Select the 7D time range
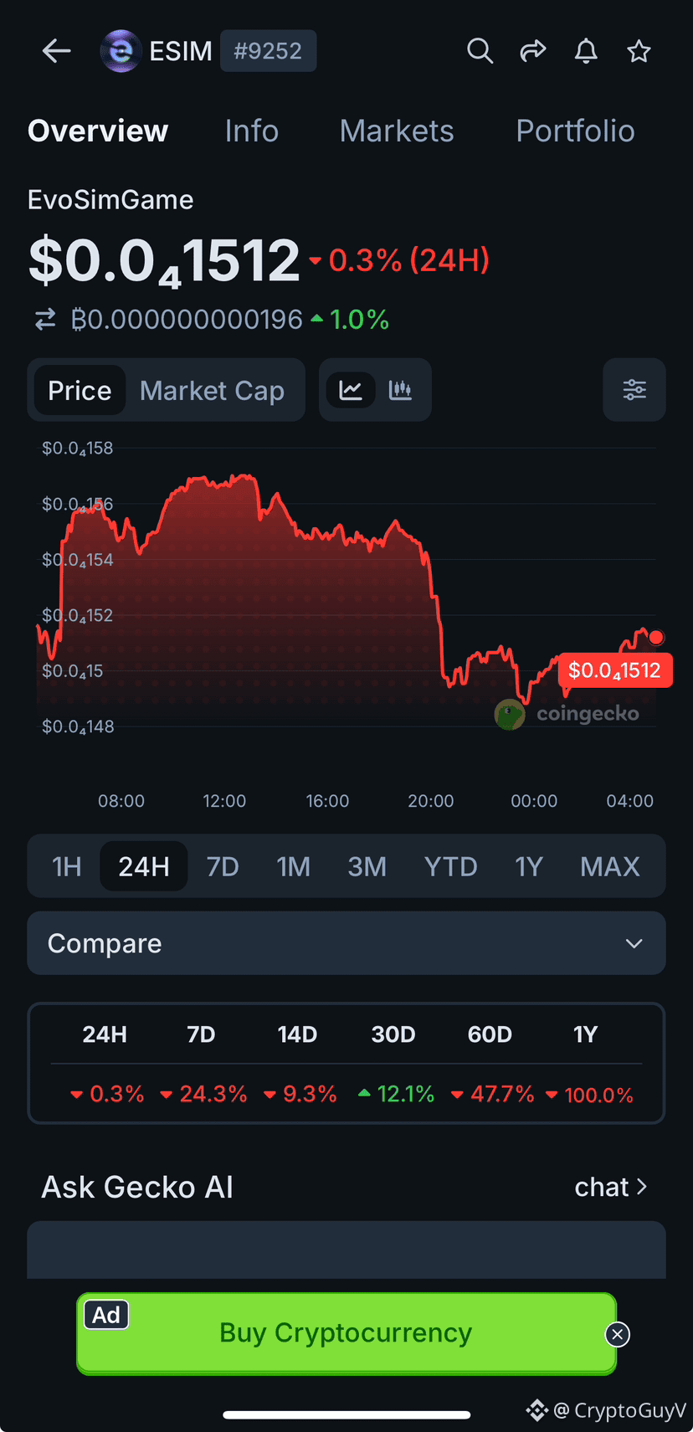 coord(223,866)
